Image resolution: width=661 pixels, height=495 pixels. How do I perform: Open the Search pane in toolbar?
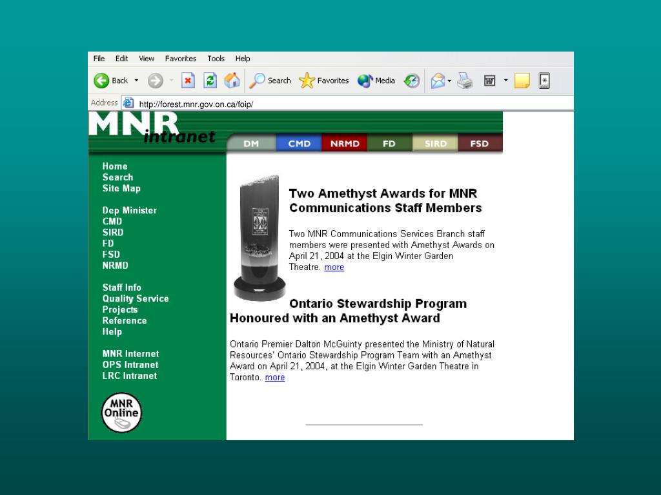pyautogui.click(x=270, y=81)
